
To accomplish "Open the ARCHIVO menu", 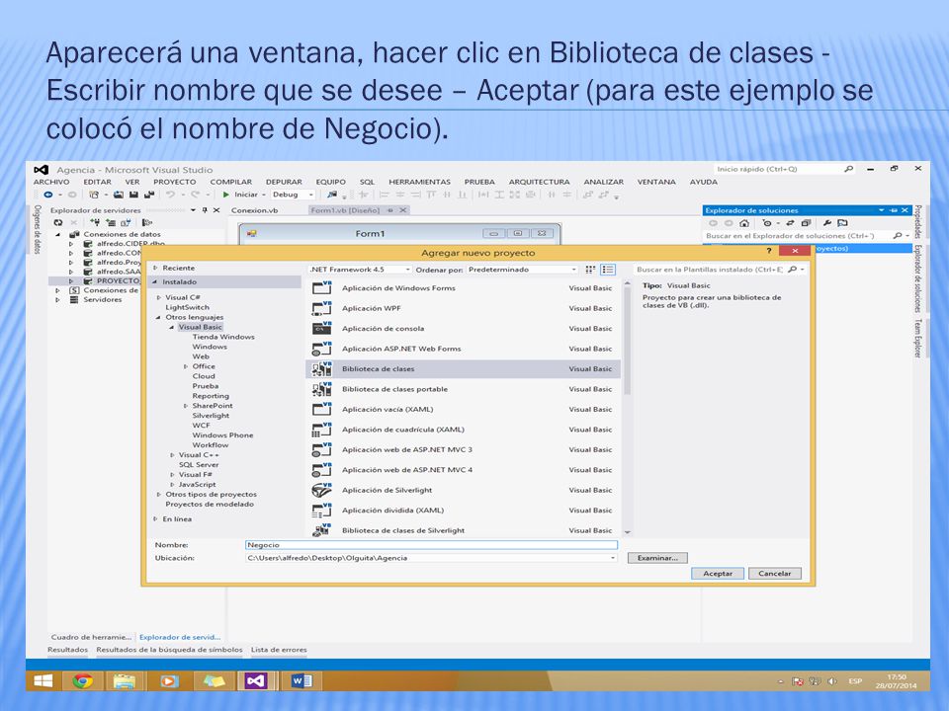I will 51,182.
